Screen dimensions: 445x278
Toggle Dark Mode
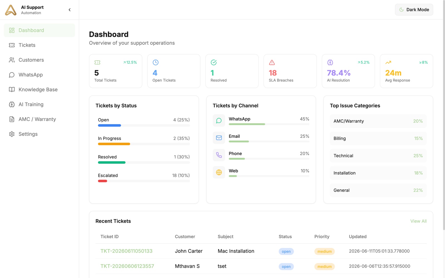pyautogui.click(x=414, y=10)
